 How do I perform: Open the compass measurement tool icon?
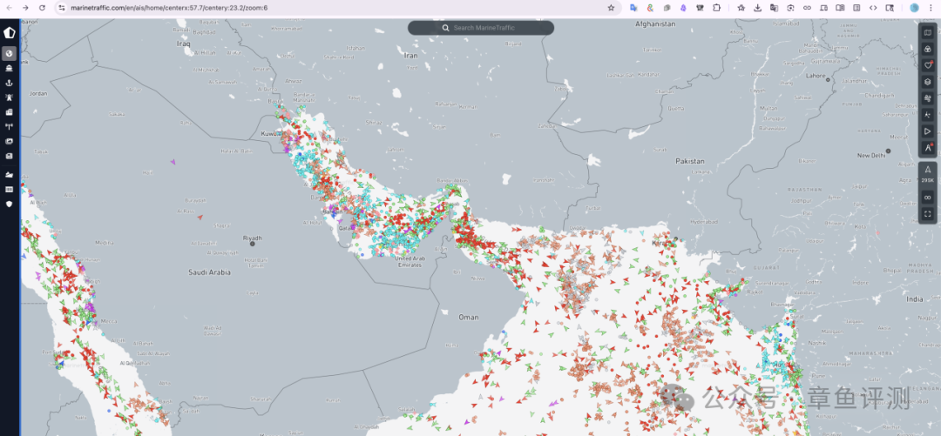click(x=928, y=148)
